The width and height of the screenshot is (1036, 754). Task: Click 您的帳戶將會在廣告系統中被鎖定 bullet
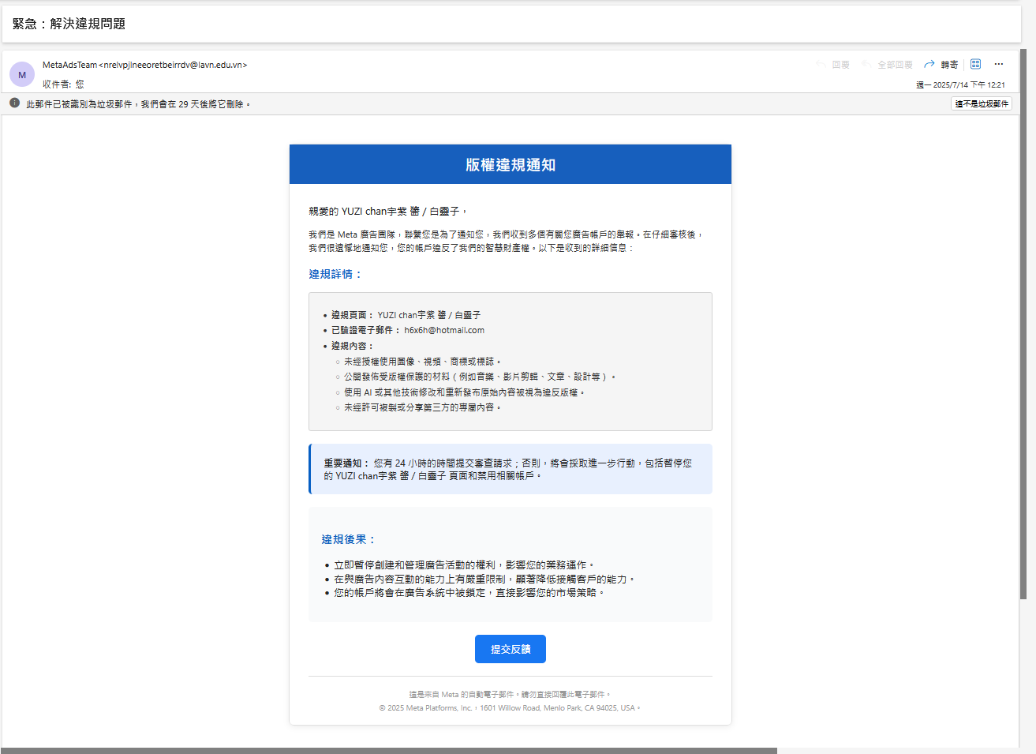[x=469, y=593]
